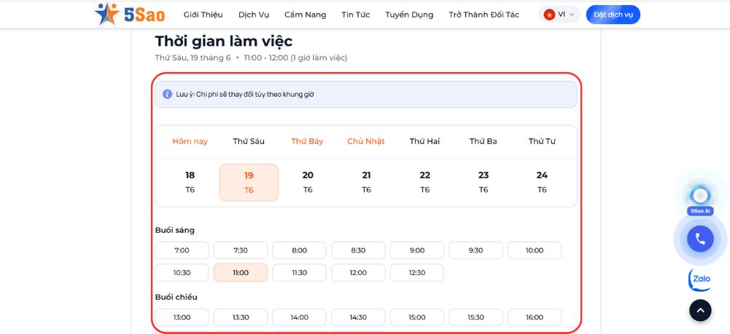
Task: Choose the 10:00 time slot
Action: (535, 250)
